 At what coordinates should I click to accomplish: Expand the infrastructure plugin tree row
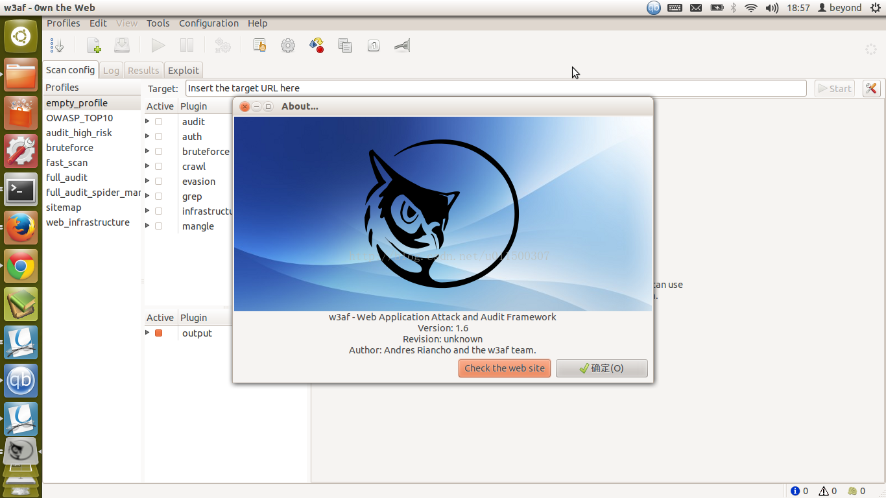pos(147,211)
